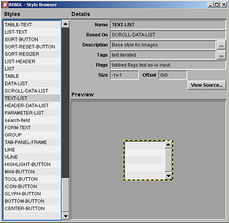
Task: Select the LINE style entry
Action: point(32,150)
